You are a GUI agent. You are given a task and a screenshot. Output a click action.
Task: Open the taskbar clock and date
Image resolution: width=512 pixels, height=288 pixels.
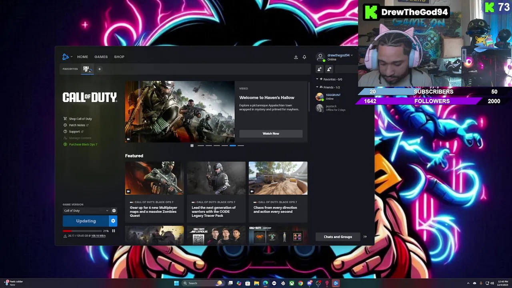[x=502, y=283]
